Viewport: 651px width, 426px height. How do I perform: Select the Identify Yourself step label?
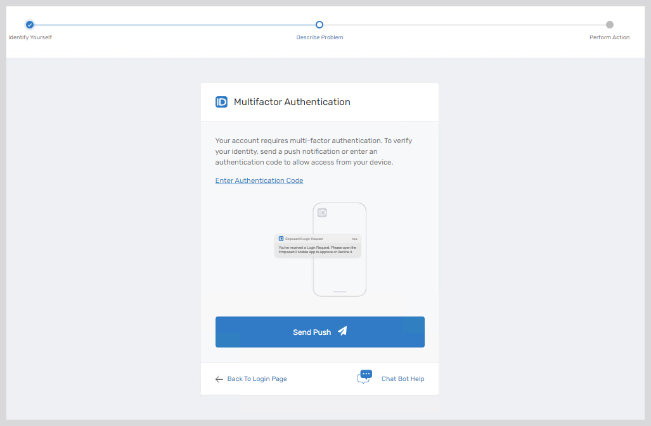[29, 37]
